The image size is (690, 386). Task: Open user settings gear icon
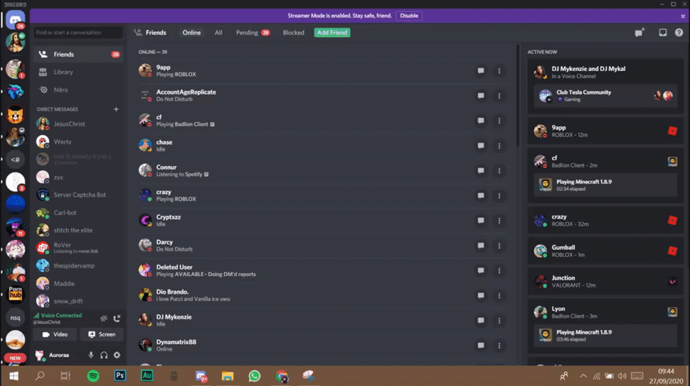click(x=117, y=355)
